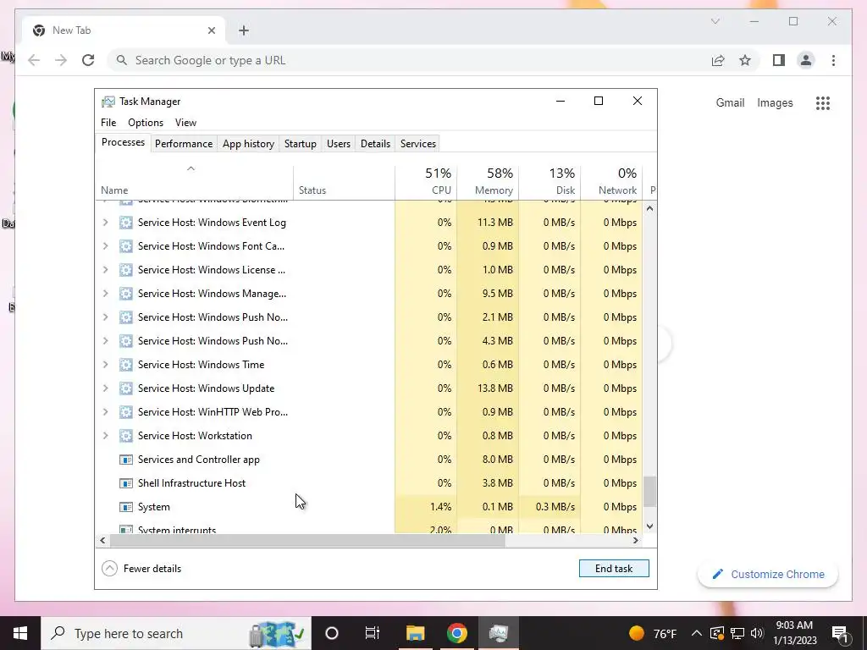Viewport: 867px width, 650px height.
Task: Click the Windows Event Log service icon
Action: click(x=126, y=223)
